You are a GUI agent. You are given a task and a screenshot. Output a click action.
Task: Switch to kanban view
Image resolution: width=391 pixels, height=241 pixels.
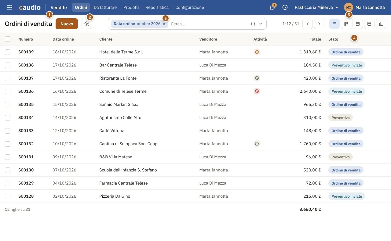click(x=346, y=24)
